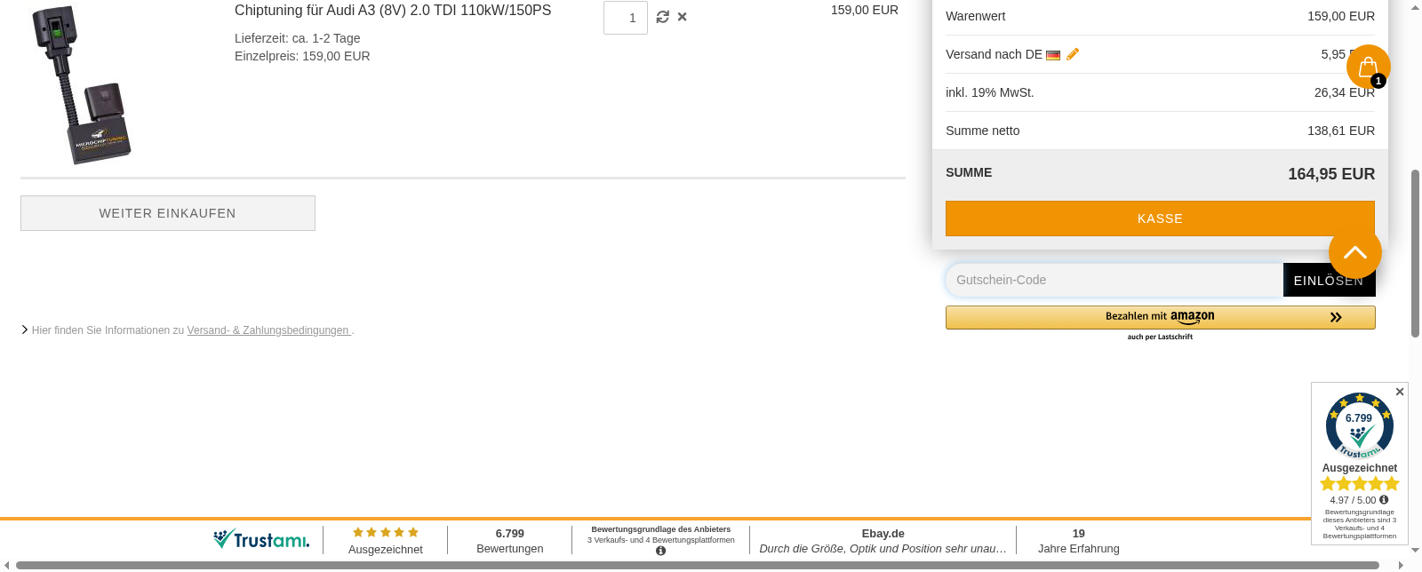
Task: Remove the Chiptuning item from cart
Action: [x=682, y=17]
